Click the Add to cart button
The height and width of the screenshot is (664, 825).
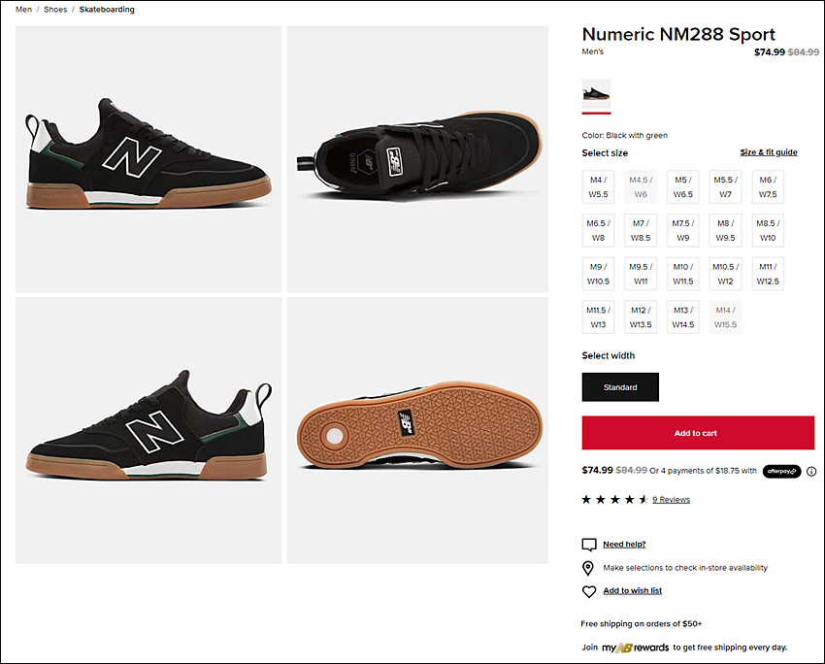(697, 433)
